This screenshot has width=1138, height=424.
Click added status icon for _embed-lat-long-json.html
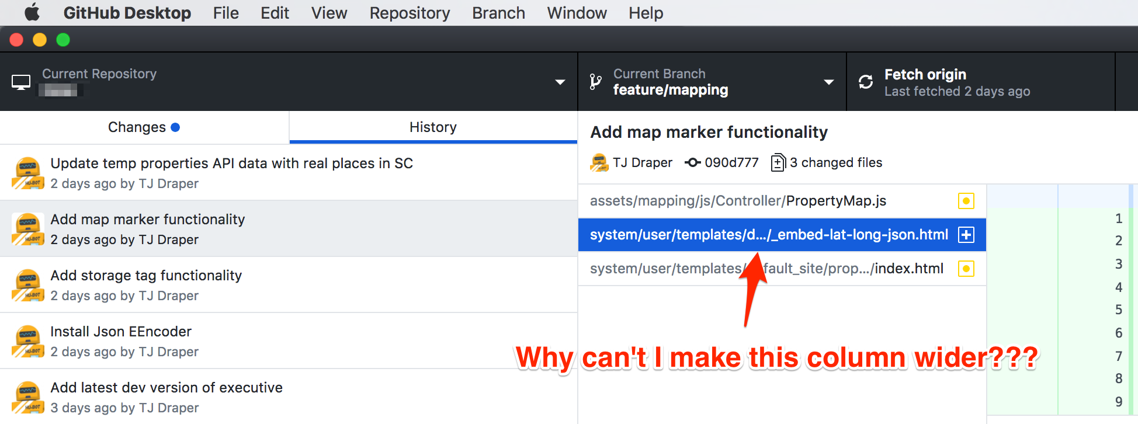(x=966, y=235)
